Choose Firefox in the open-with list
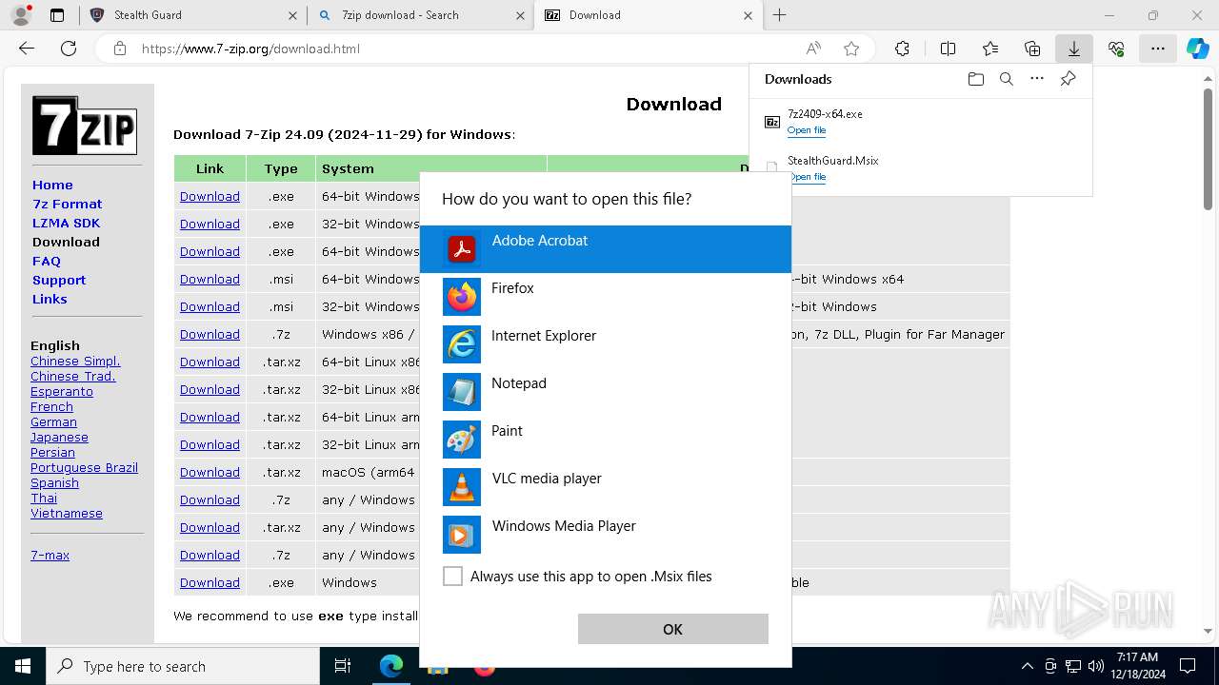This screenshot has width=1219, height=685. point(606,297)
